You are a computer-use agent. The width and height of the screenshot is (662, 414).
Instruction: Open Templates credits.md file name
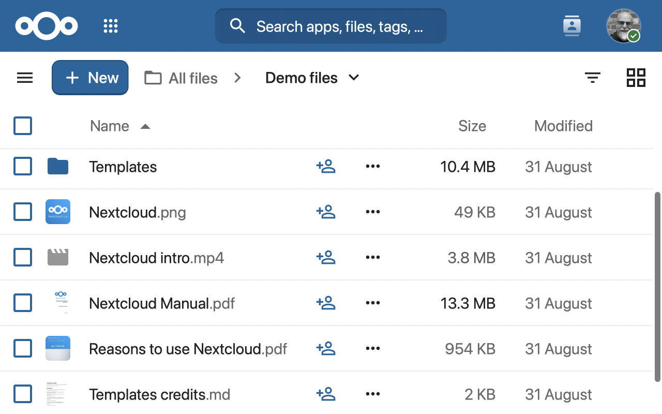click(160, 394)
